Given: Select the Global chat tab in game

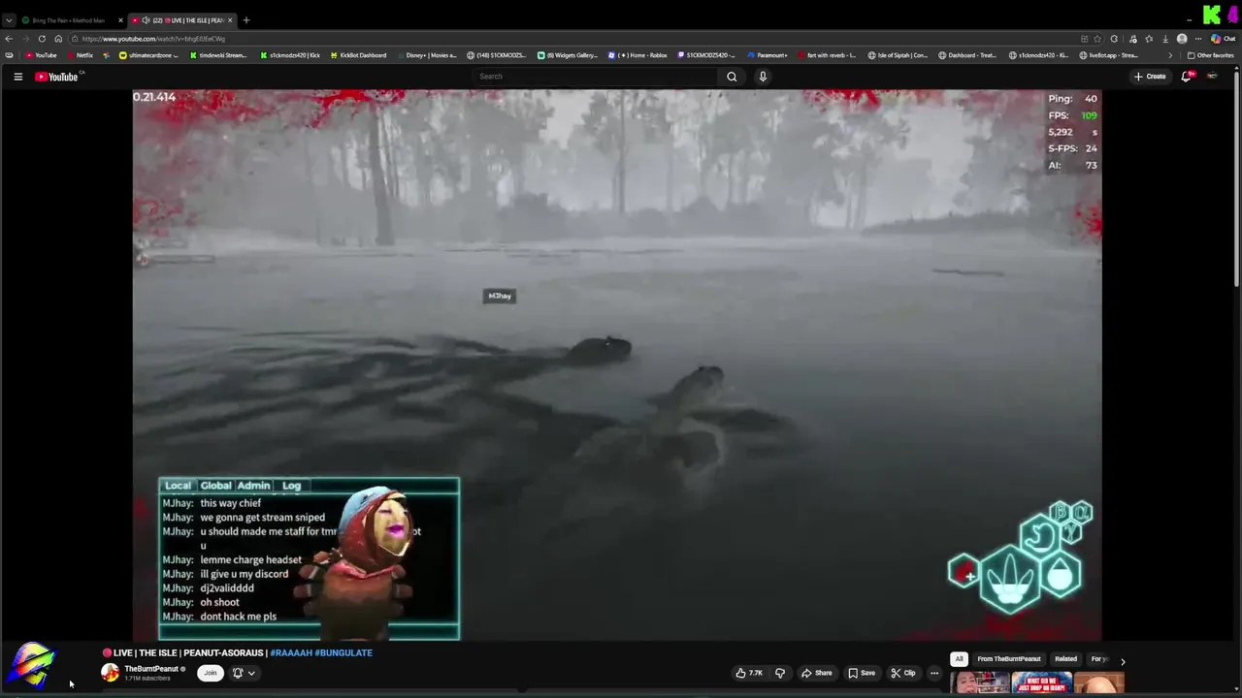Looking at the screenshot, I should tap(215, 486).
